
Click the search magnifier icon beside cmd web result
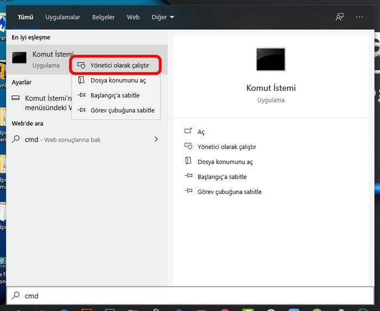[x=16, y=139]
